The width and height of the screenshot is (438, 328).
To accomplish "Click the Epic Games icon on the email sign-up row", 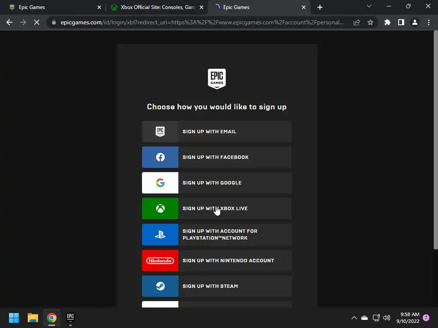I will [160, 132].
